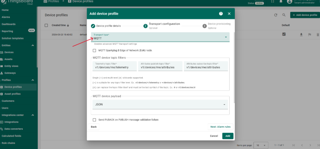Open MQTT device payload JSON dropdown
320x149 pixels.
coord(160,105)
